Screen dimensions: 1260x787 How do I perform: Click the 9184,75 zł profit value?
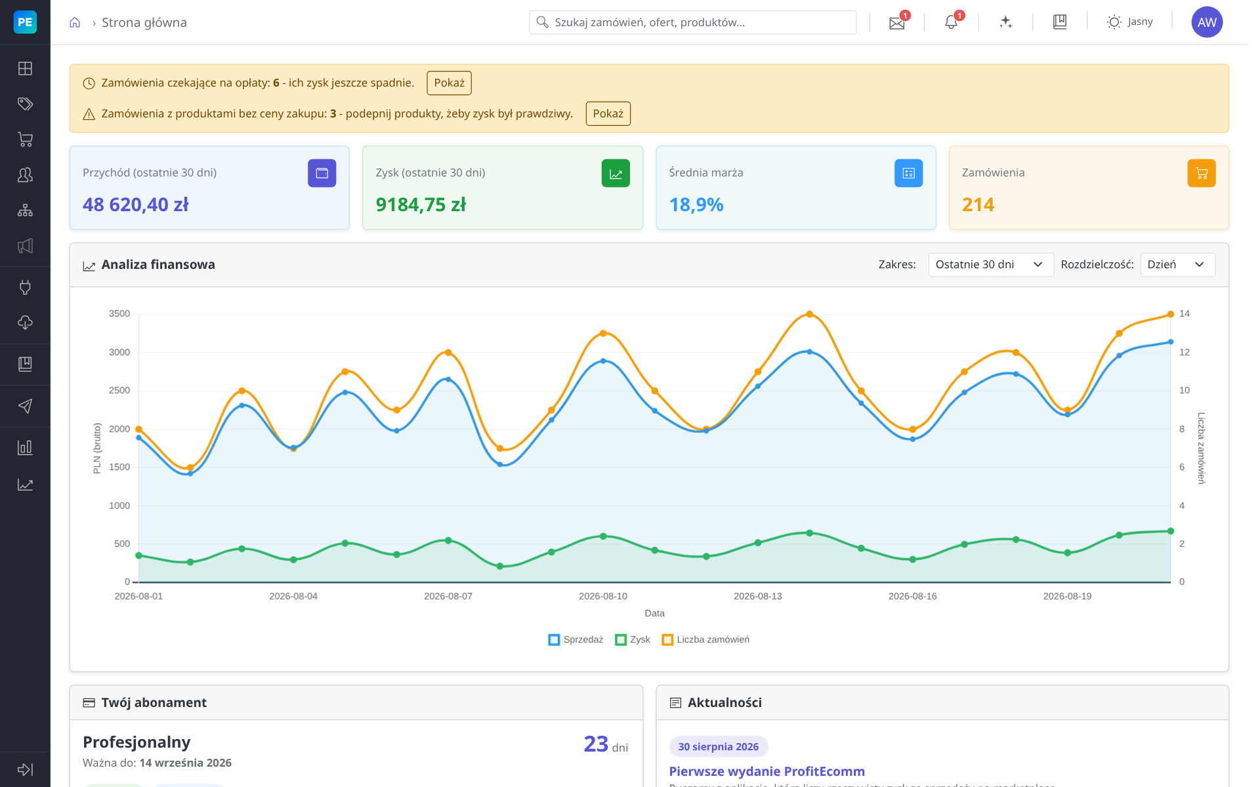click(x=421, y=205)
